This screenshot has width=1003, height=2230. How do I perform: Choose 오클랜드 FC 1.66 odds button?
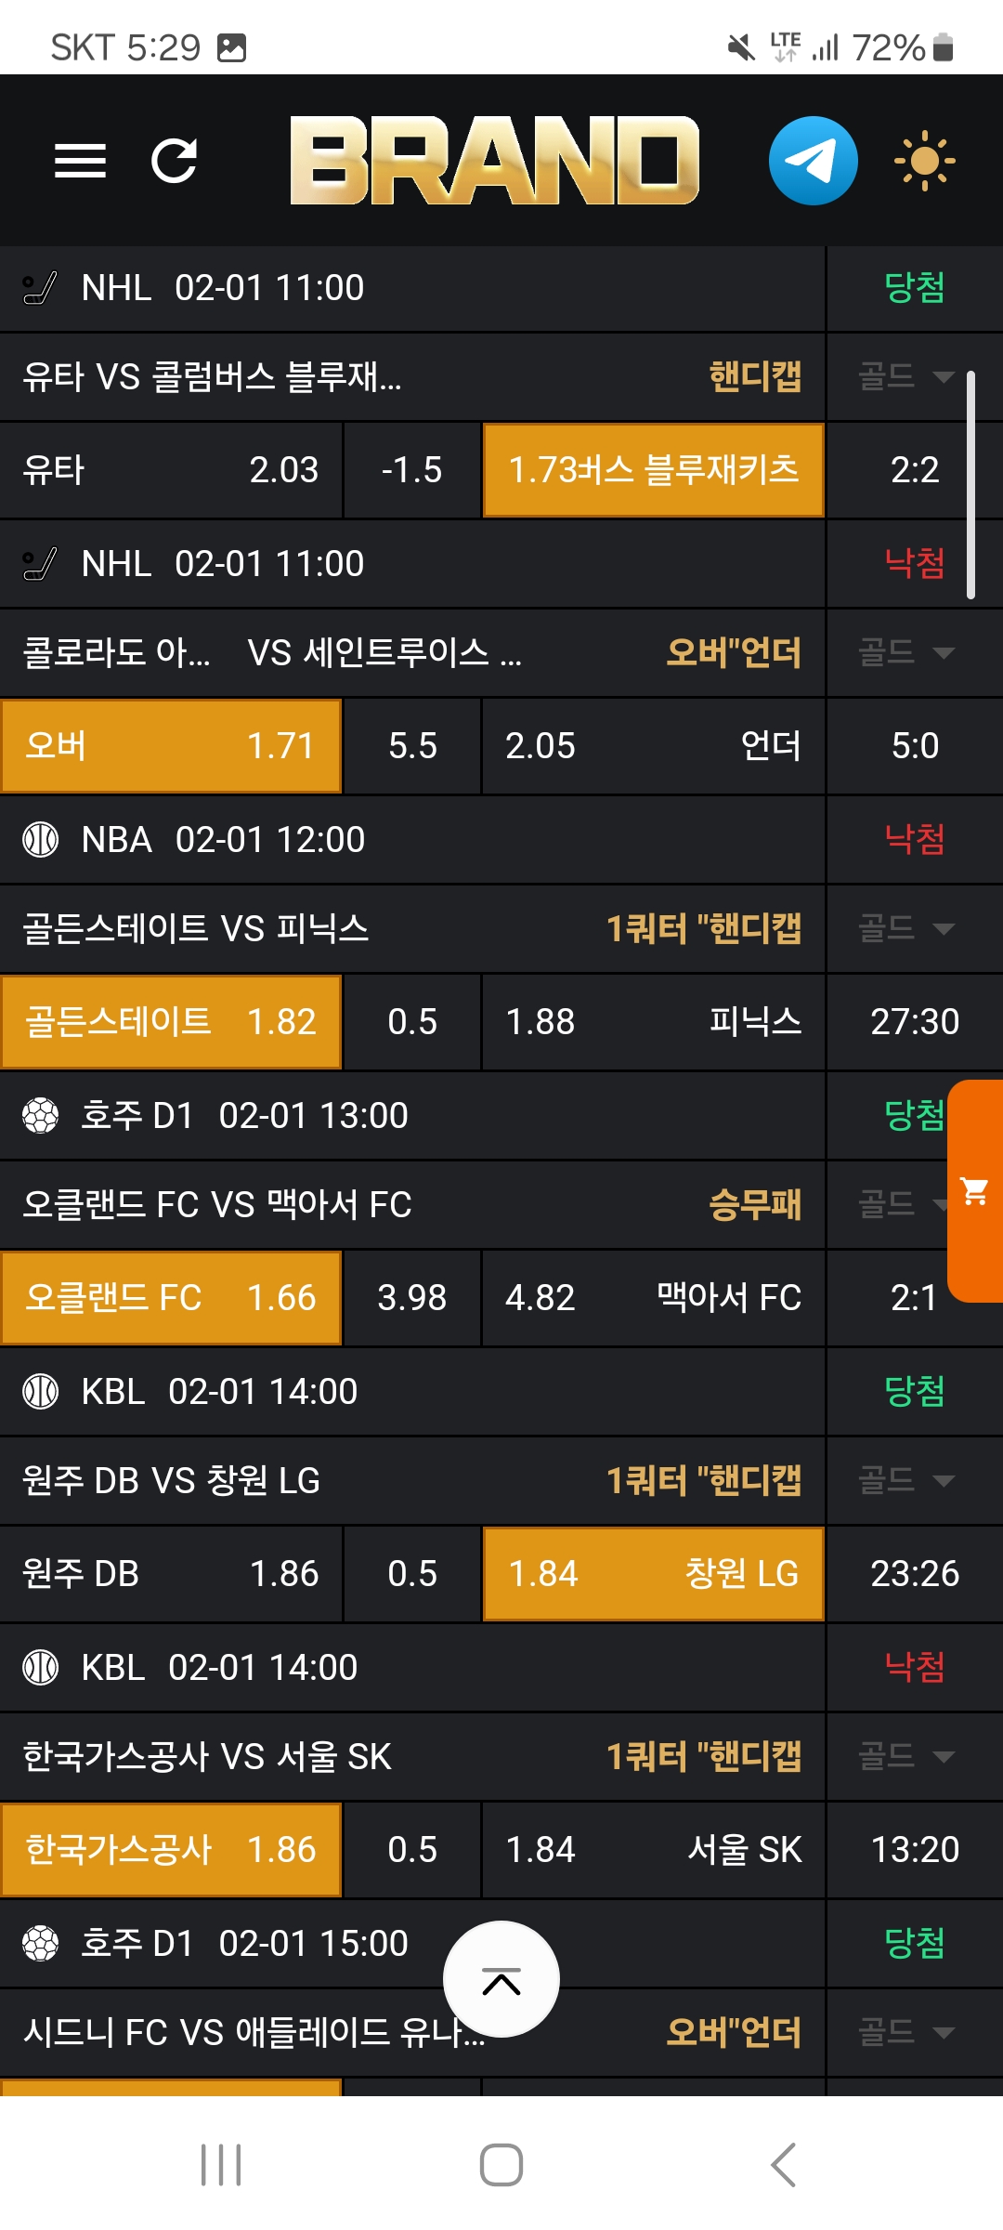coord(172,1298)
